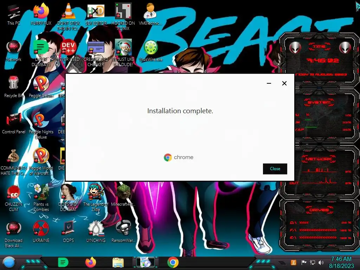Open the OOPS headset icon shortcut

click(x=69, y=232)
